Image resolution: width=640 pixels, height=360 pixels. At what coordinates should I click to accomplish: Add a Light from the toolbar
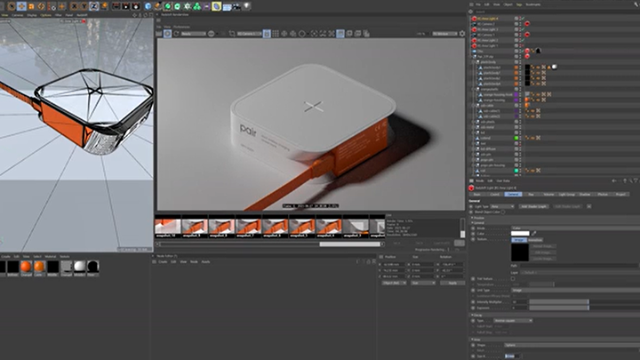pyautogui.click(x=247, y=6)
